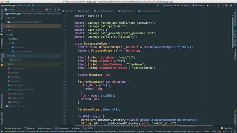The width and height of the screenshot is (237, 133).
Task: Open search everywhere magnifier icon
Action: click(x=235, y=6)
